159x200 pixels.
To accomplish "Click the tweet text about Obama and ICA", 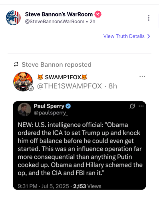I will pyautogui.click(x=80, y=149).
